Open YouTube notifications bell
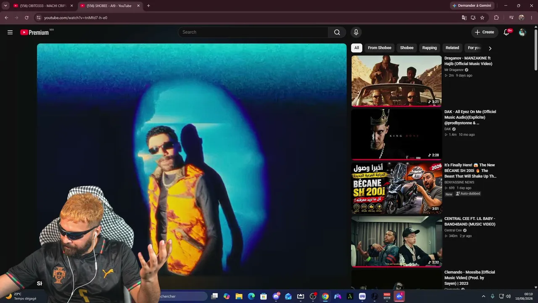Screen dimensions: 538x303 tap(507, 32)
